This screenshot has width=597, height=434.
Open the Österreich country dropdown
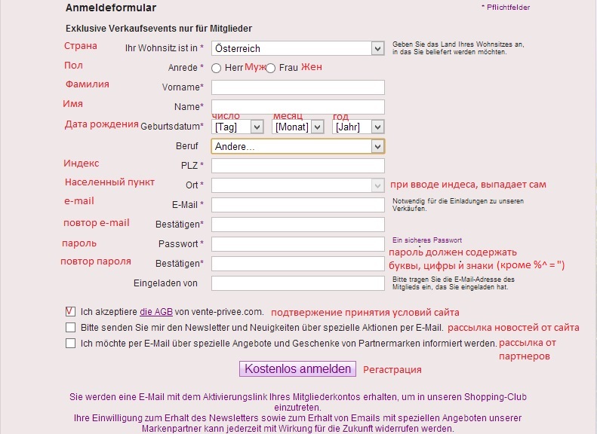[297, 48]
